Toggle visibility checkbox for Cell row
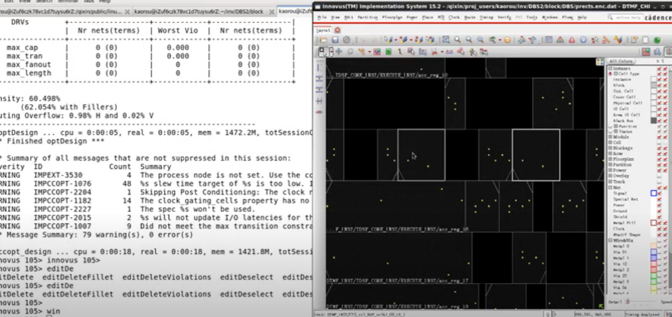 click(660, 142)
